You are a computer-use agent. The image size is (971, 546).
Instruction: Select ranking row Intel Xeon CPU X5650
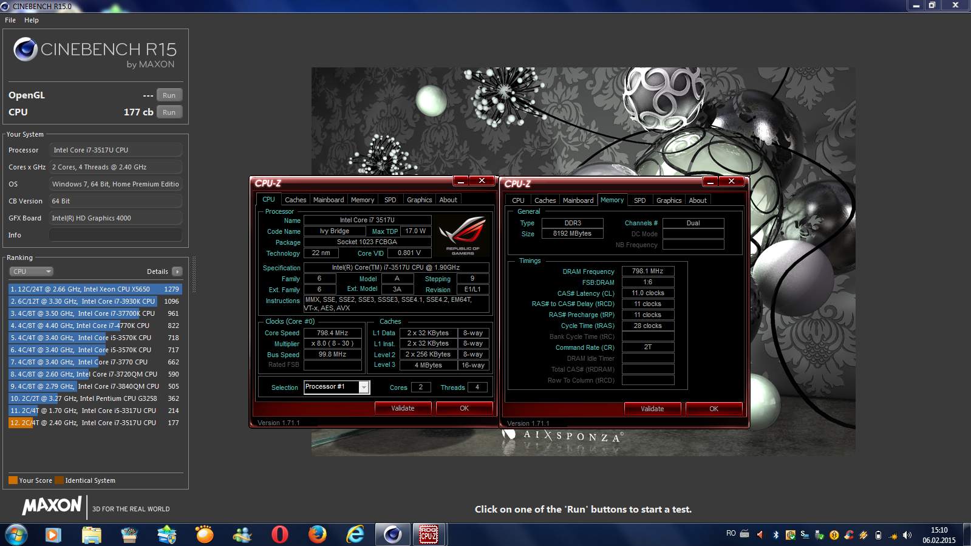pyautogui.click(x=95, y=289)
